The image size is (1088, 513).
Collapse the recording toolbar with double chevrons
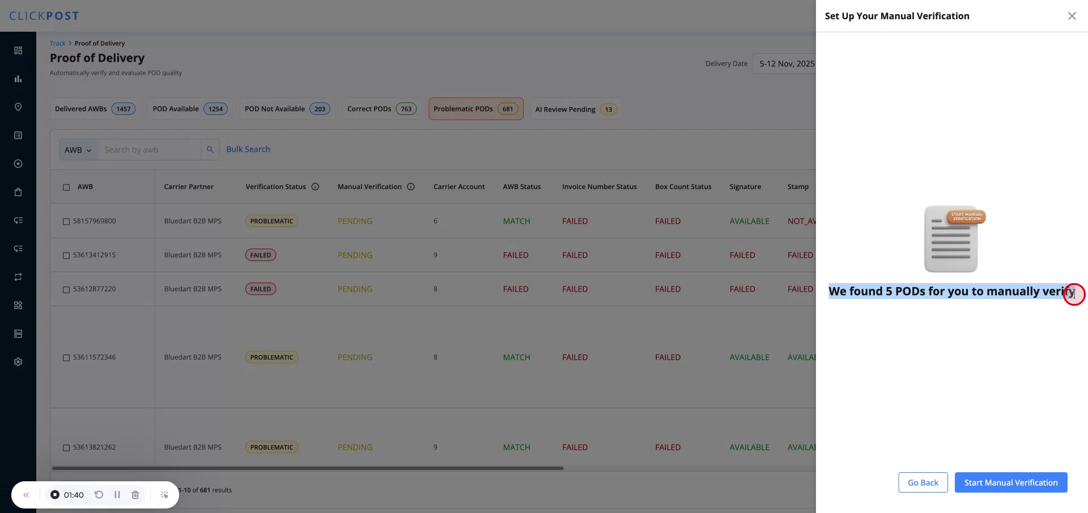pos(26,494)
